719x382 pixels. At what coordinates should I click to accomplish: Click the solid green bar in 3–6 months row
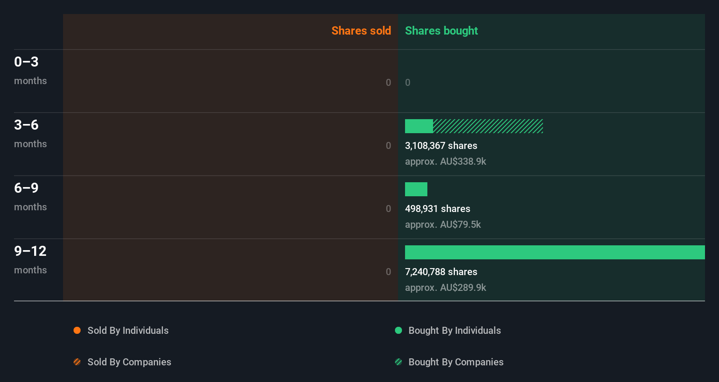[419, 126]
